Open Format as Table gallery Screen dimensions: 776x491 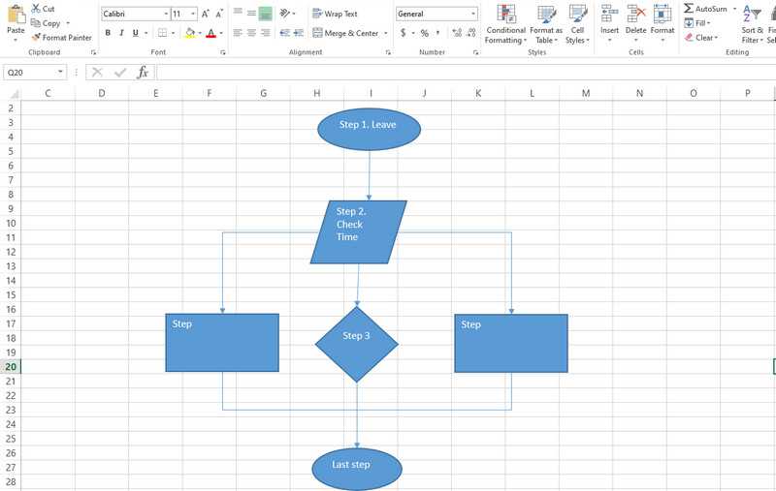click(546, 25)
